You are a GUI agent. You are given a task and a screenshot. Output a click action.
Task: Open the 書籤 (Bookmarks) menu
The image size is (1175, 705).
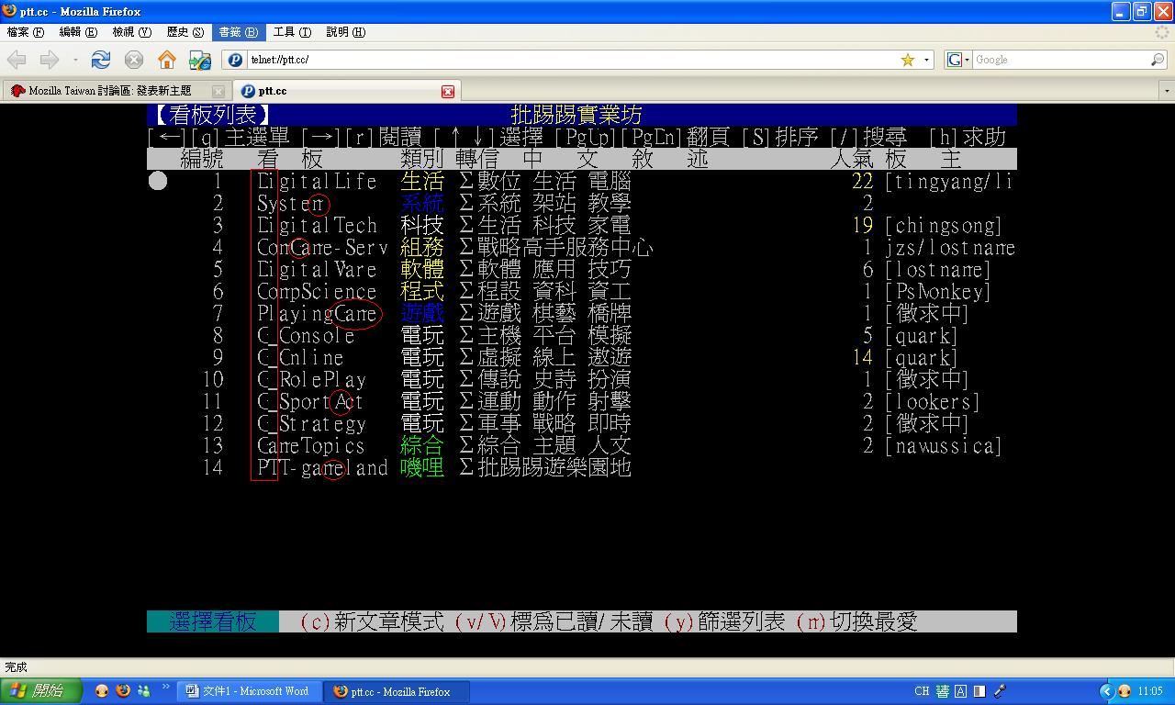point(238,32)
